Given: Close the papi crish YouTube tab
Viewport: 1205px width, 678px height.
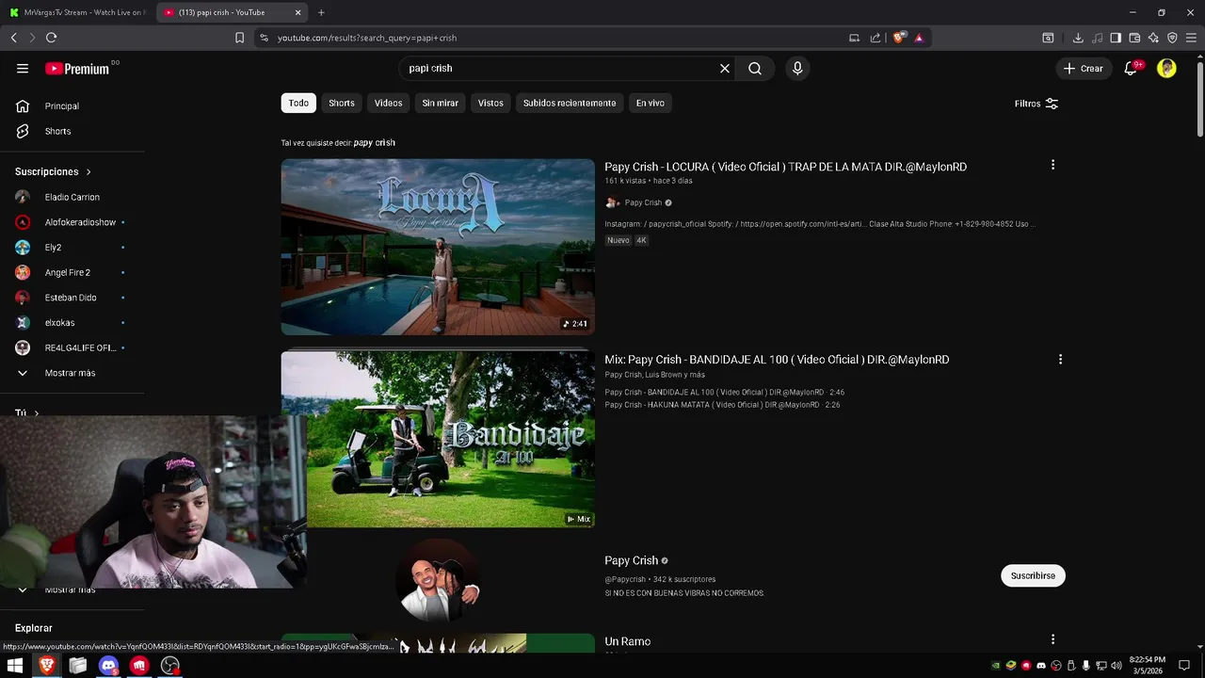Looking at the screenshot, I should coord(298,12).
